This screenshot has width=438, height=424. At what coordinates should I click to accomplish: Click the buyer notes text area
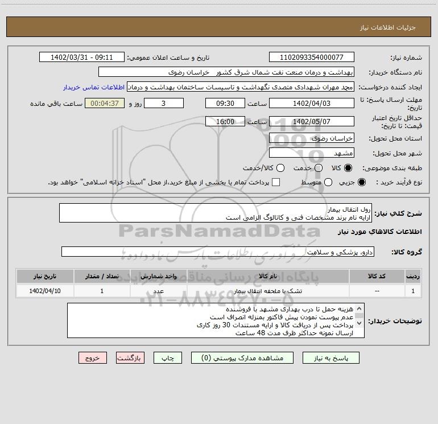click(216, 320)
